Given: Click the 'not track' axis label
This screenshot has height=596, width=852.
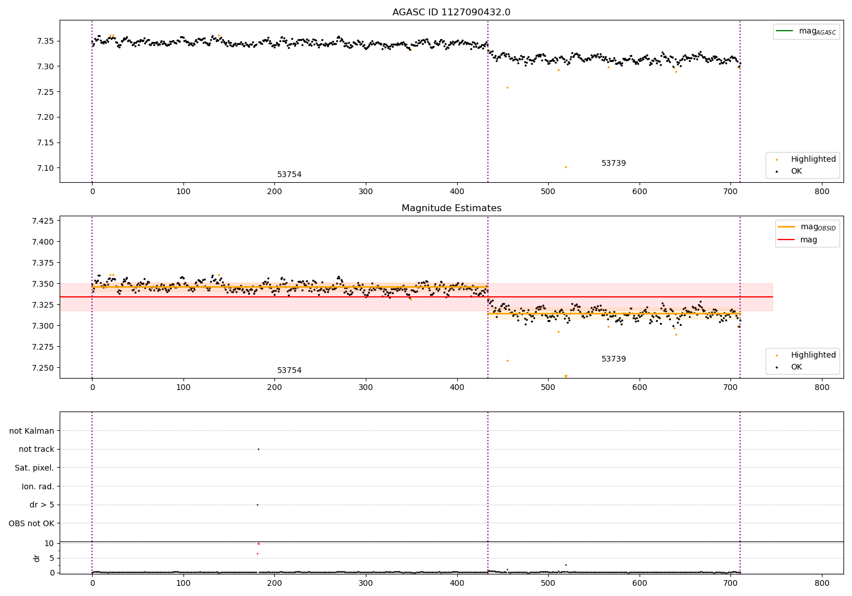Looking at the screenshot, I should 36,449.
